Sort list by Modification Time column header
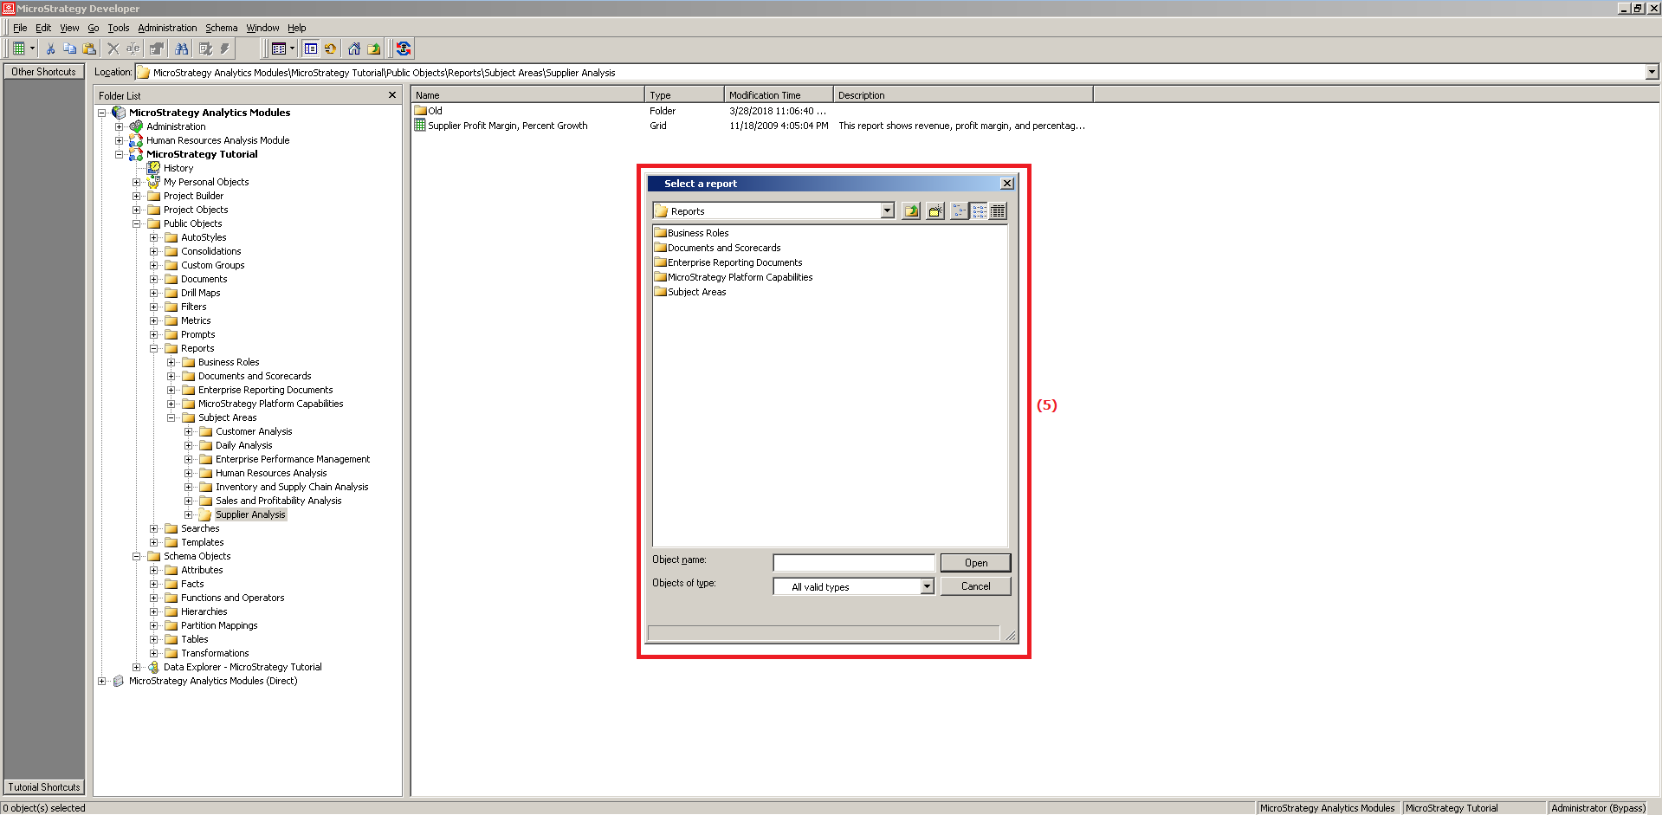Screen dimensions: 1662x815 [778, 95]
